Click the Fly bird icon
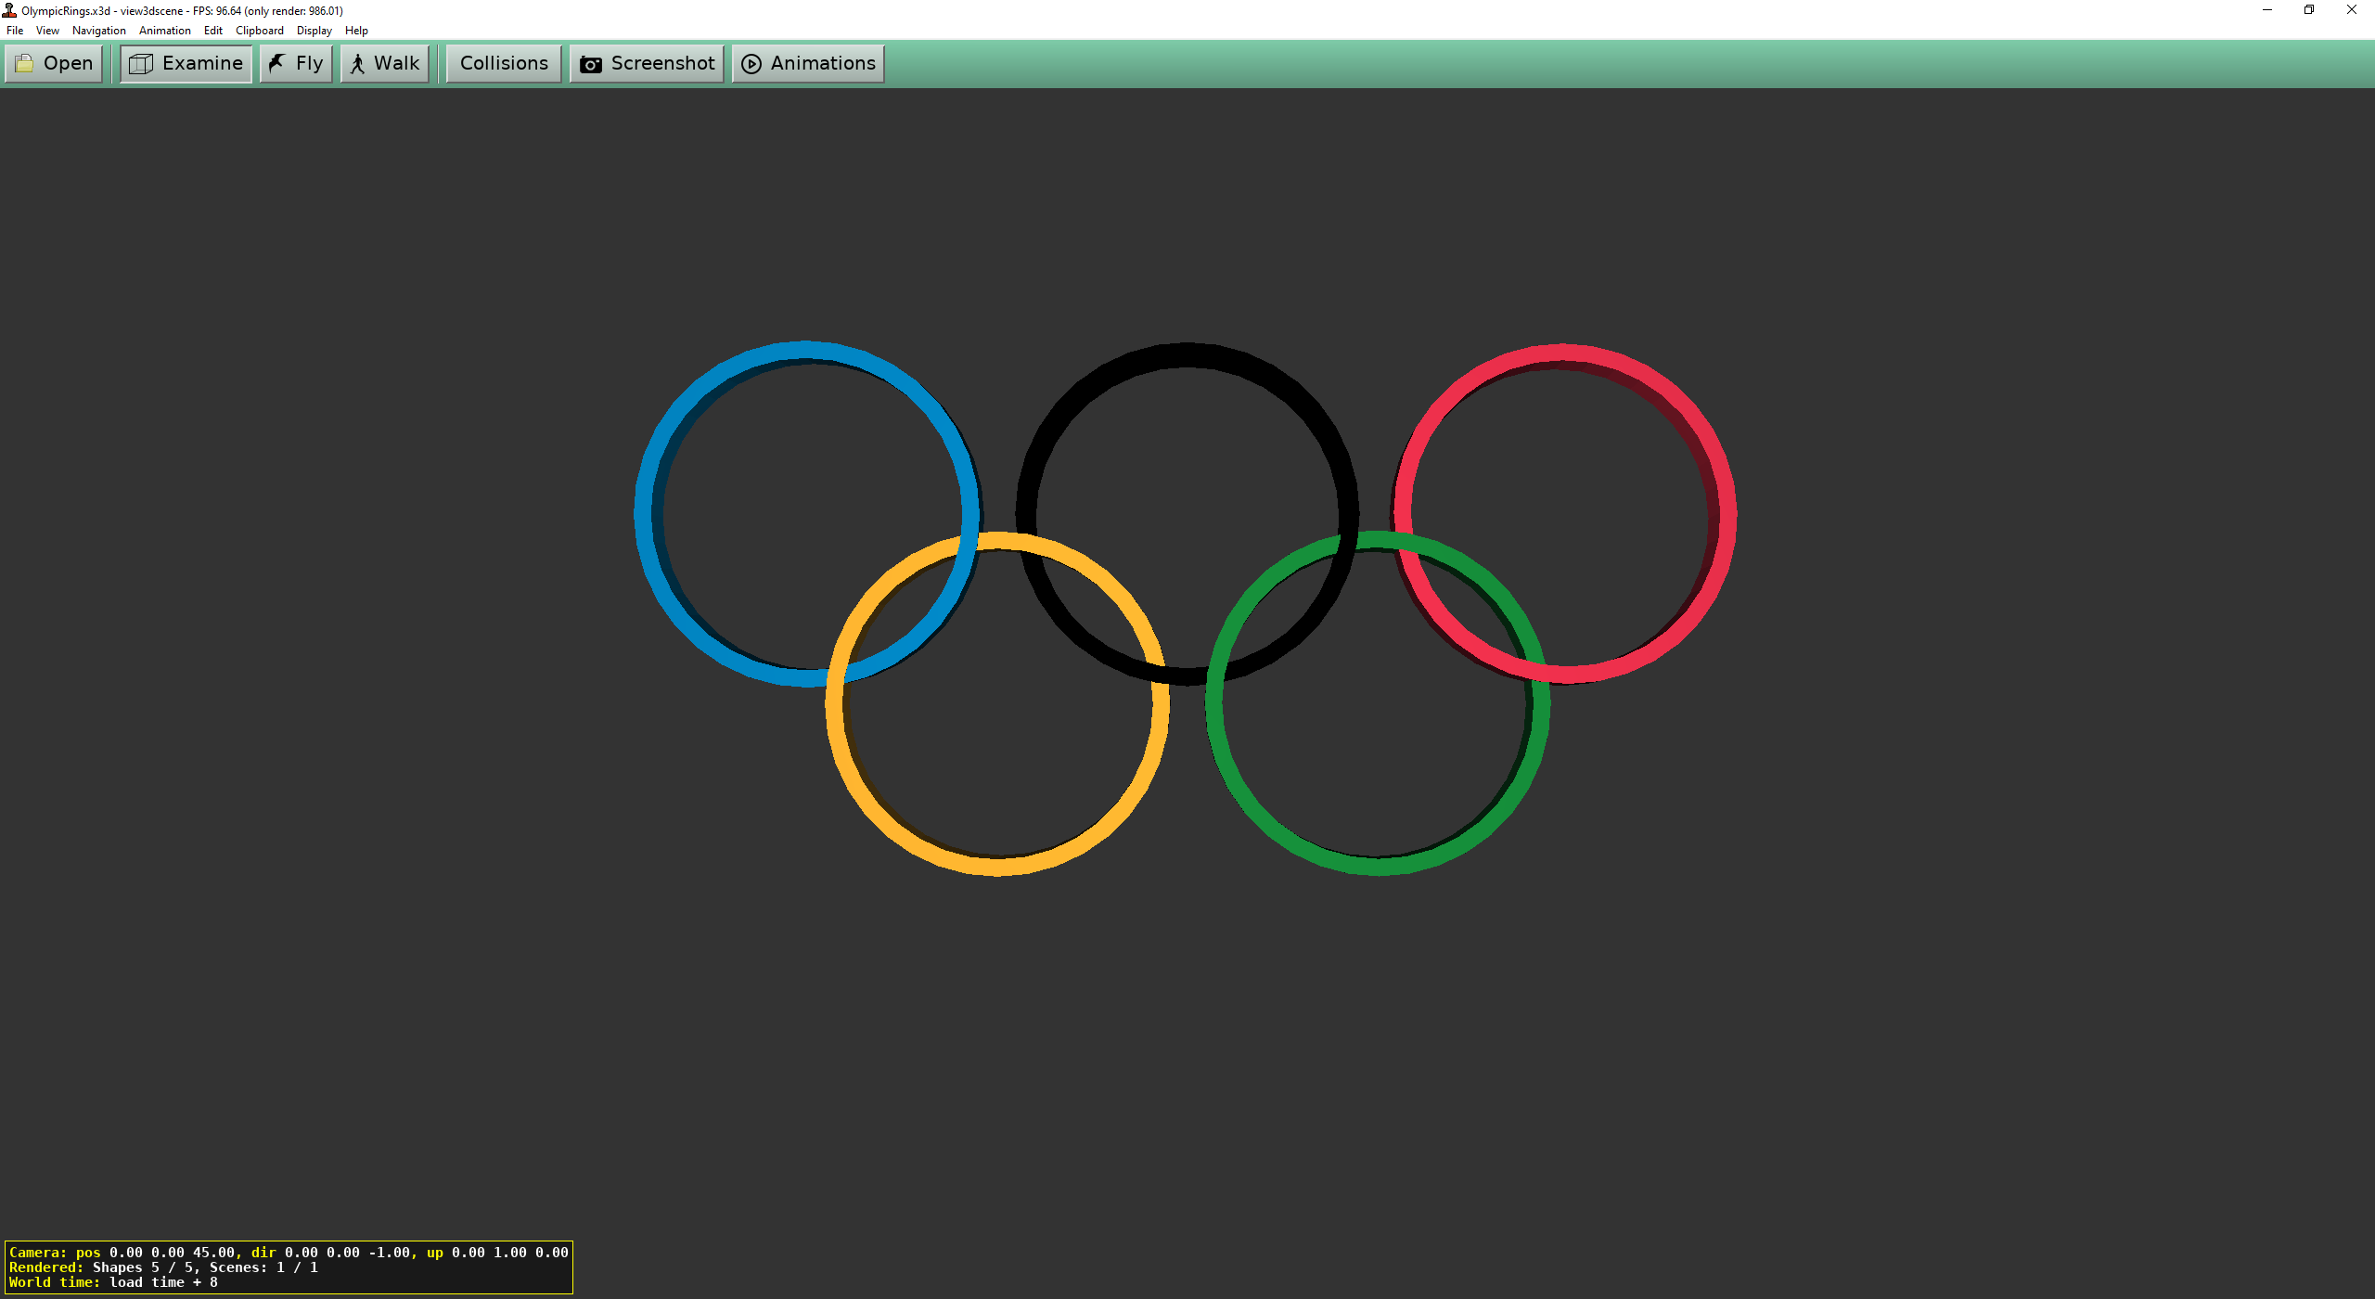 (x=276, y=63)
